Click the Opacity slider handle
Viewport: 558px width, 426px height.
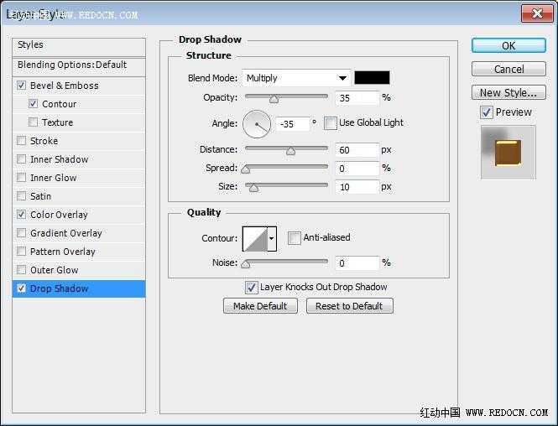tap(274, 99)
